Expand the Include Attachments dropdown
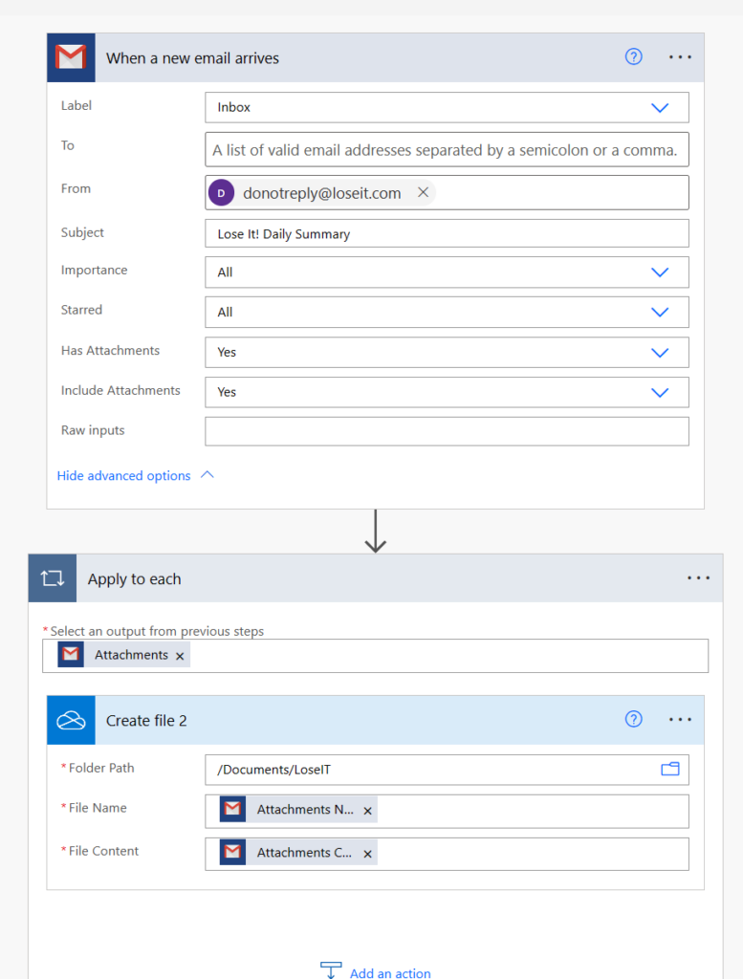This screenshot has width=743, height=979. [x=659, y=392]
